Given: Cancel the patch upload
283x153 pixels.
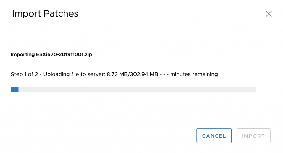Looking at the screenshot, I should [x=214, y=136].
